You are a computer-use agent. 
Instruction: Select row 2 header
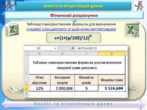click(26, 80)
